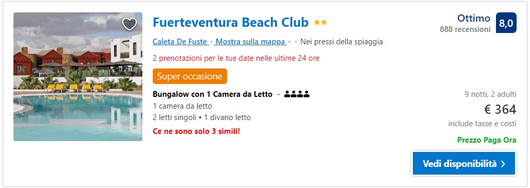The image size is (530, 188).
Task: Click the red 2 prenotazioni notice
Action: pos(236,58)
